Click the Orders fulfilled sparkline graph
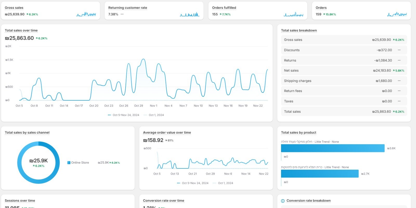This screenshot has width=416, height=208. click(x=293, y=14)
